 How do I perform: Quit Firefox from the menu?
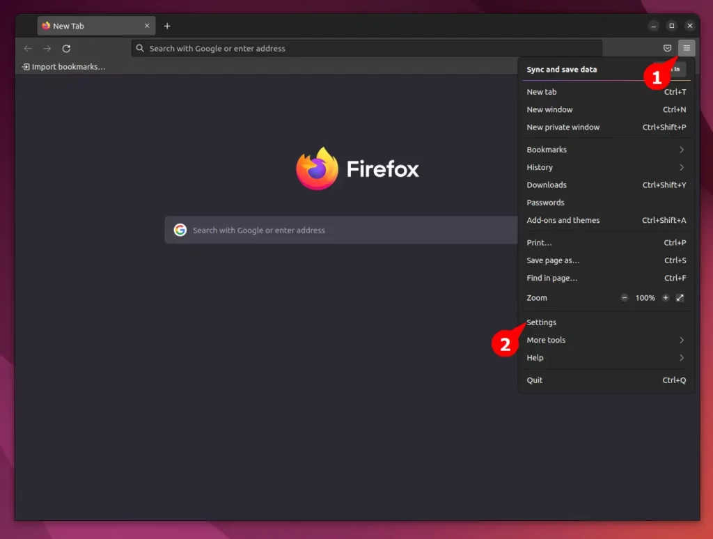[606, 380]
